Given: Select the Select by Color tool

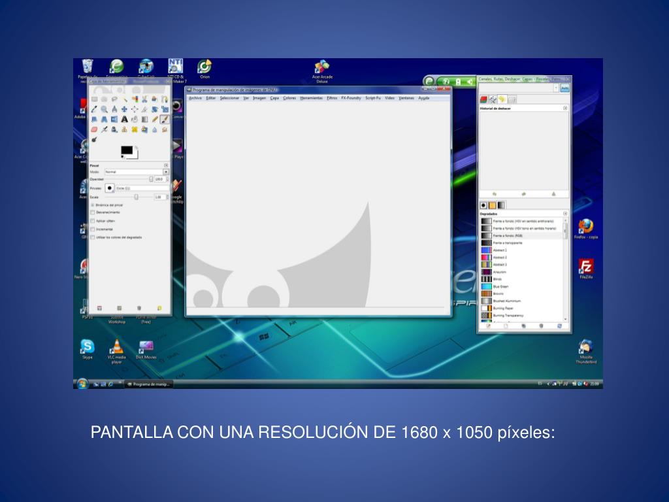Looking at the screenshot, I should (135, 99).
